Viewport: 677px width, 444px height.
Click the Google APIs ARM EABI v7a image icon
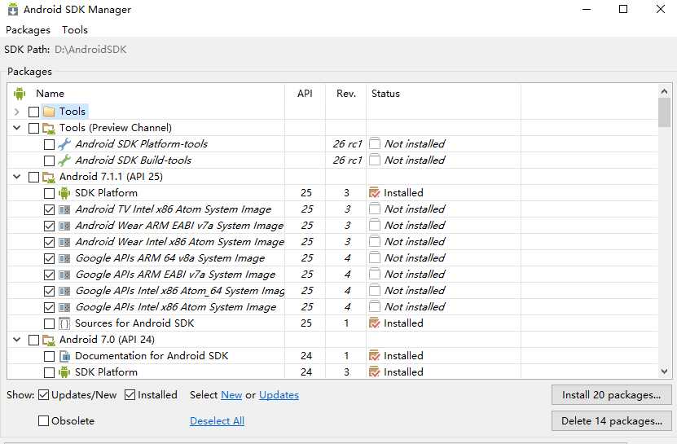tap(64, 275)
